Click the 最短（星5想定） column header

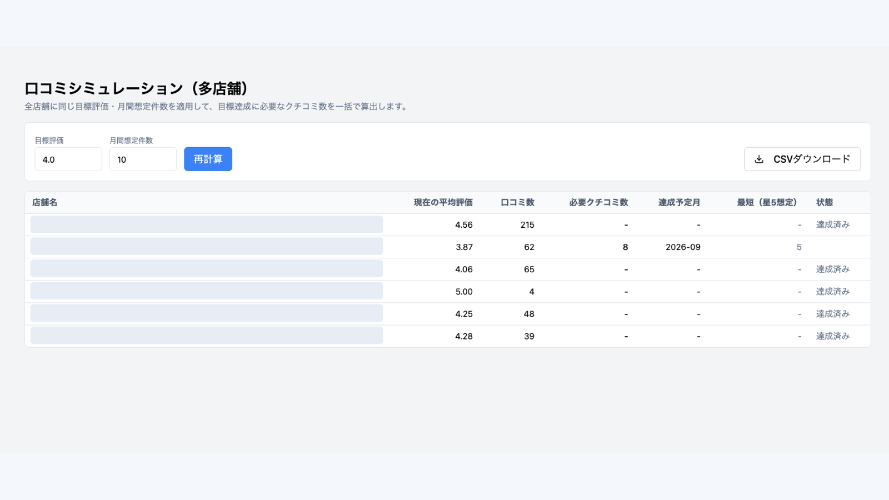pos(769,203)
